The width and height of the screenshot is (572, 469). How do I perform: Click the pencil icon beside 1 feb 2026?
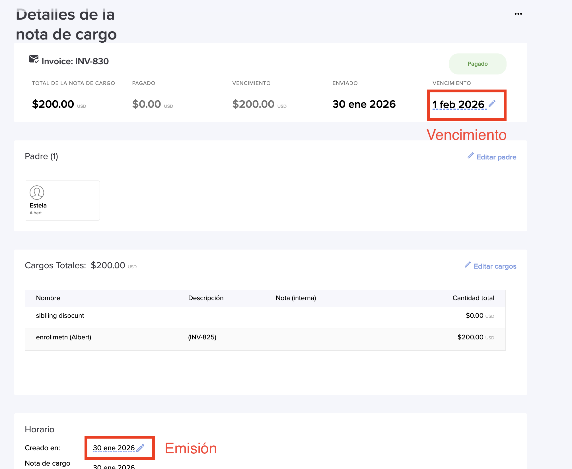[x=492, y=104]
